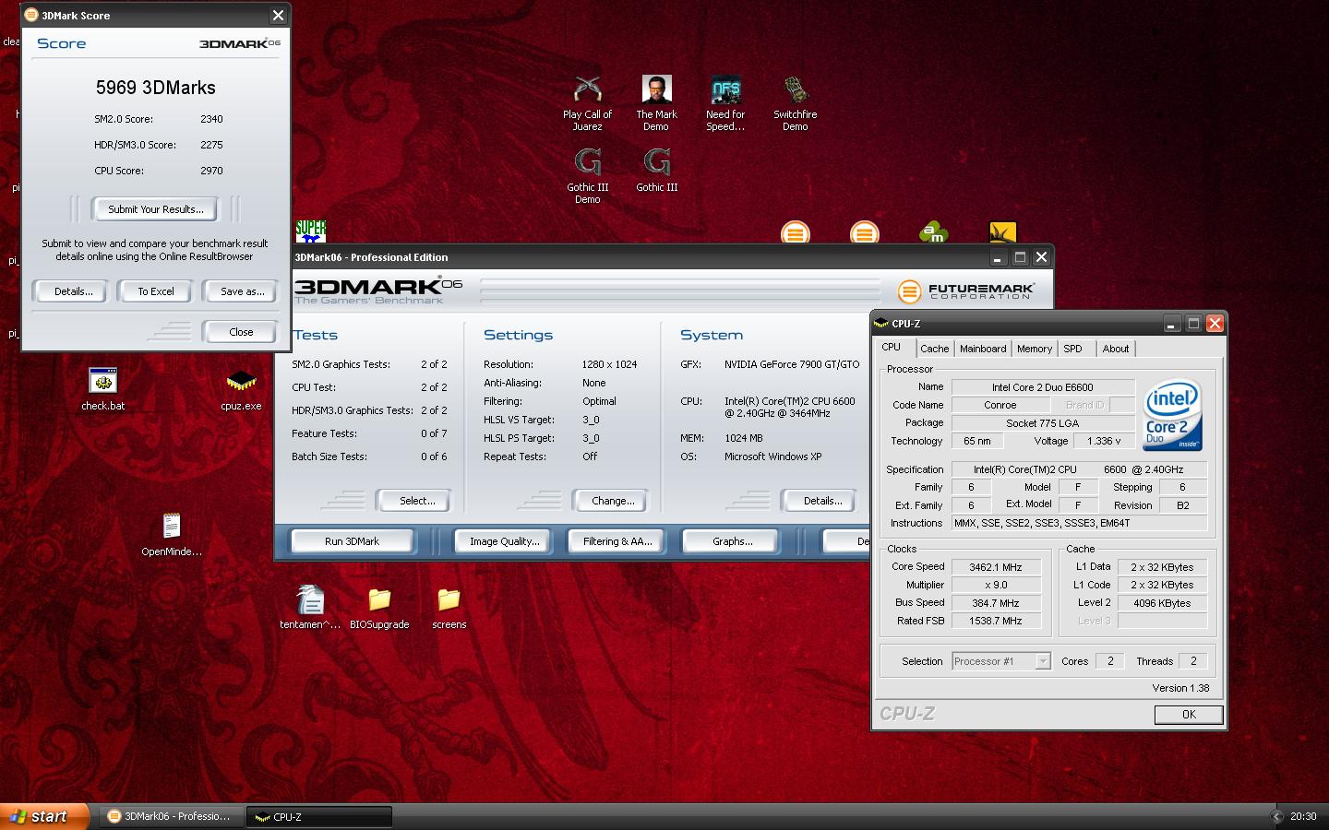Screen dimensions: 1329x830
Task: Click the Code Name value Conroe
Action: pos(1000,405)
